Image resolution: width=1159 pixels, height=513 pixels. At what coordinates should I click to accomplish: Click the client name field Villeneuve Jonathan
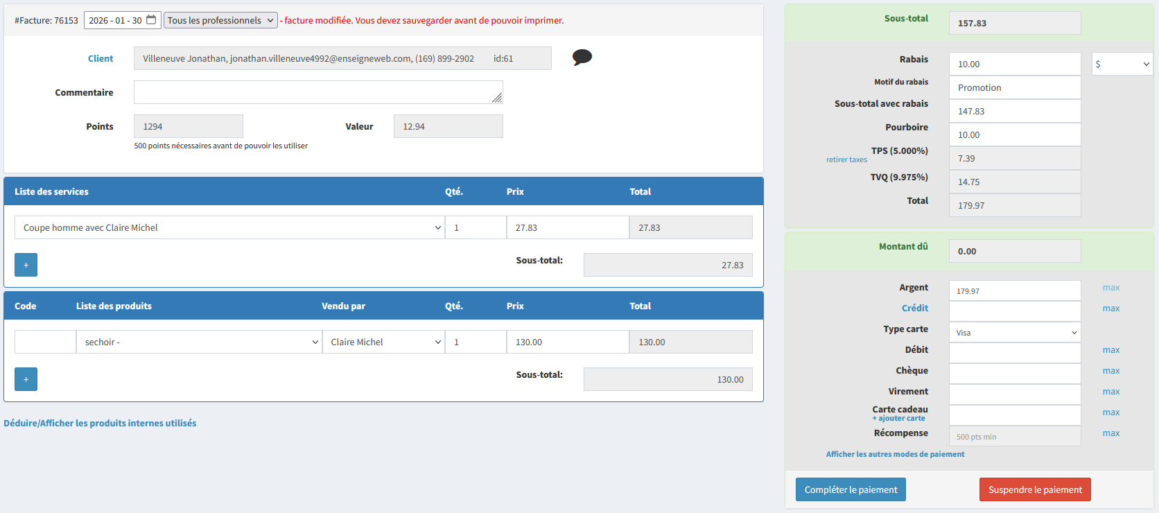tap(342, 58)
